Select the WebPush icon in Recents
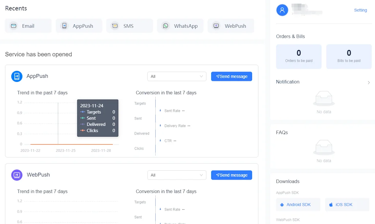This screenshot has width=375, height=224. tap(216, 26)
